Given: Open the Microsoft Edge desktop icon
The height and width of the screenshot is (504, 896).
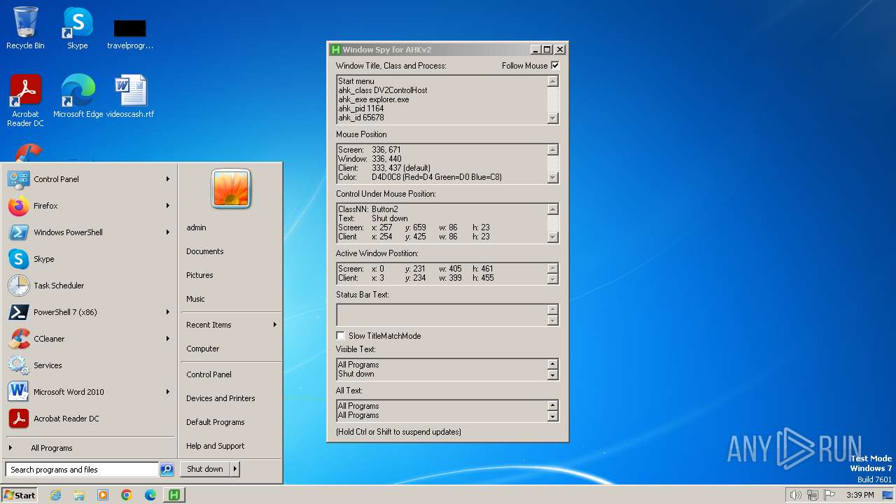Looking at the screenshot, I should click(78, 96).
